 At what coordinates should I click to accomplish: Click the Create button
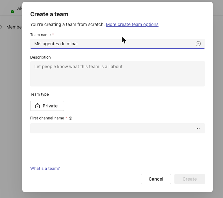(x=190, y=179)
